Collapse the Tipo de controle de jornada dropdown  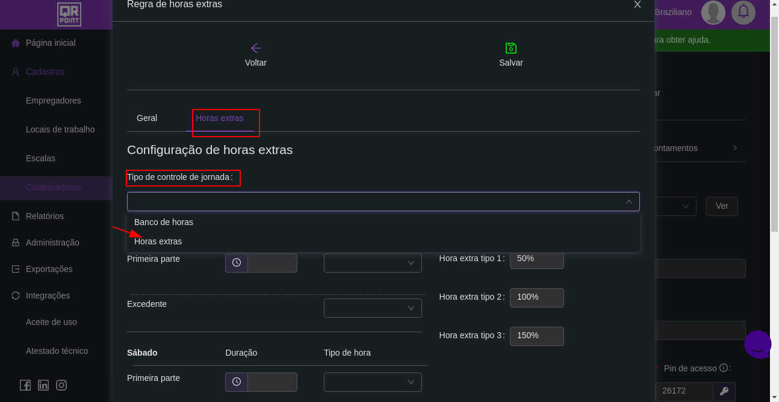click(628, 202)
